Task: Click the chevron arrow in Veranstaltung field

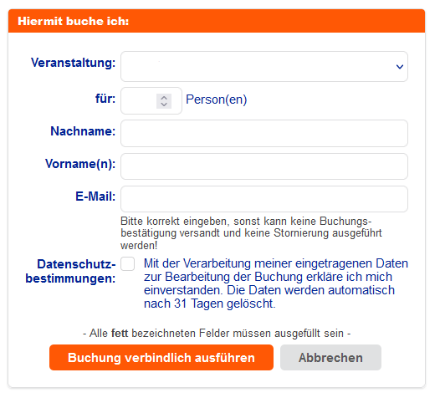Action: tap(400, 67)
